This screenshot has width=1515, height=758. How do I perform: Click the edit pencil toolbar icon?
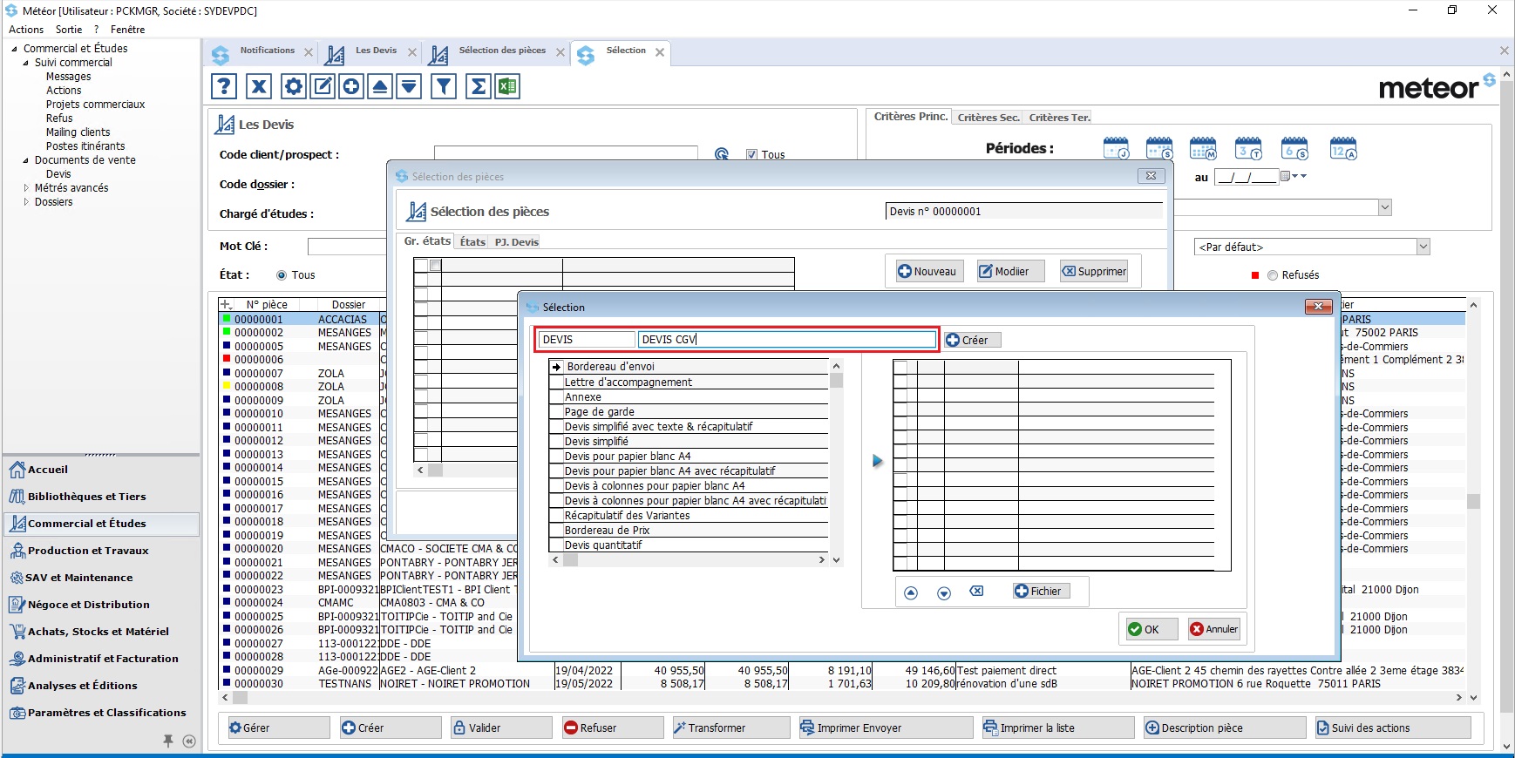pyautogui.click(x=323, y=86)
